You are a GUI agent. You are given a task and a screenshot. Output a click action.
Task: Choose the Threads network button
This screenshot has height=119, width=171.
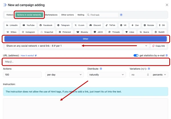(114, 32)
